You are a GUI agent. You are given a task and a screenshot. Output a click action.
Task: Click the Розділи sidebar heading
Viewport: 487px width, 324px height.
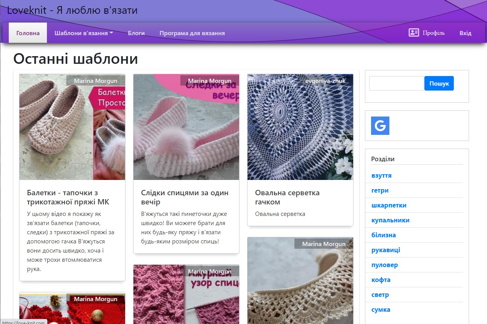tap(383, 159)
